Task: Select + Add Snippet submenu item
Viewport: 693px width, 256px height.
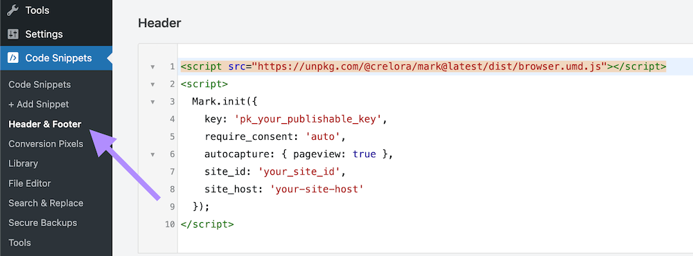Action: click(x=38, y=104)
